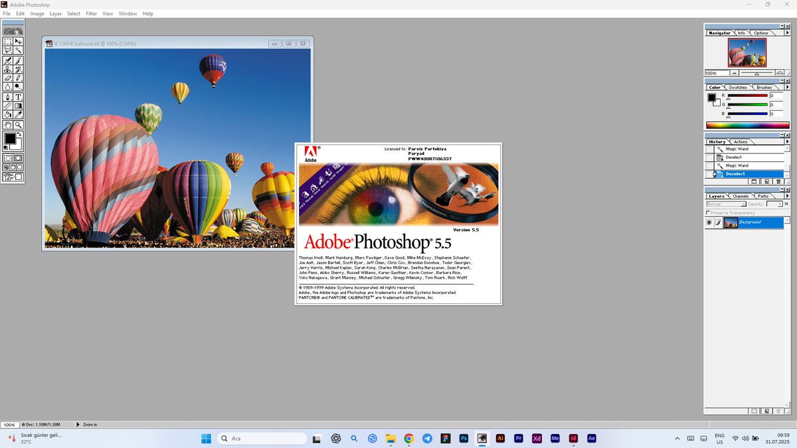797x448 pixels.
Task: Select the Zoom tool
Action: click(x=18, y=125)
